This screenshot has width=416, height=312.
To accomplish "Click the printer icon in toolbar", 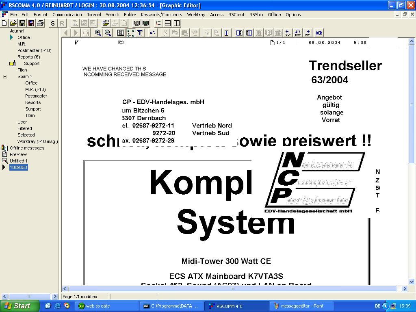I will tap(40, 23).
